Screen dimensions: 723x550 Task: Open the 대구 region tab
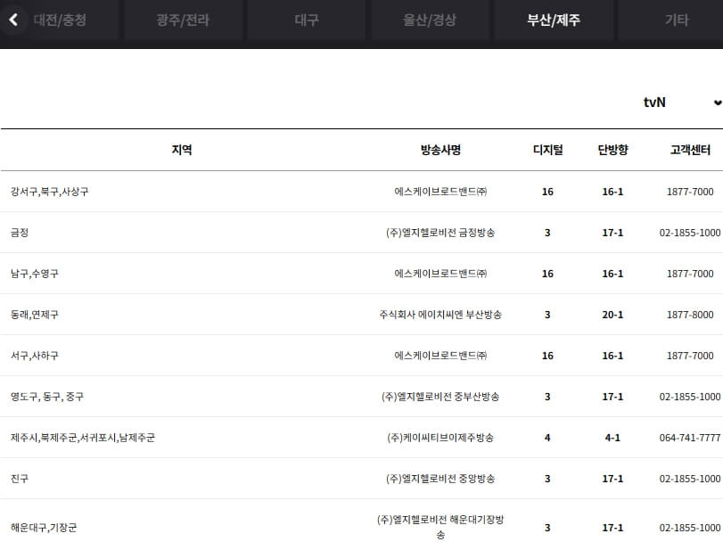click(x=307, y=20)
